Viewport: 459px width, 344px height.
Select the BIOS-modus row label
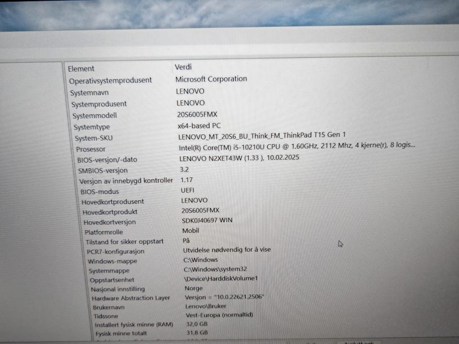(99, 192)
